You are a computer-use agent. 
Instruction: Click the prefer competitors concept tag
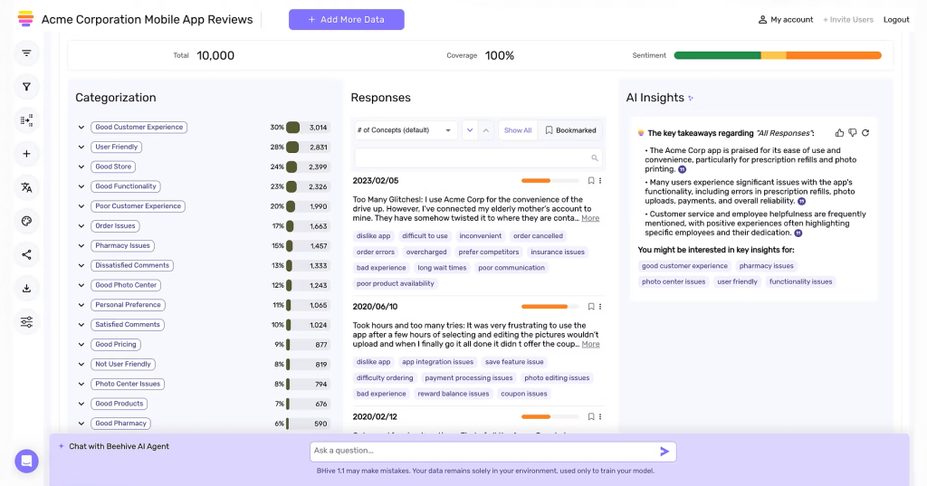click(x=488, y=252)
